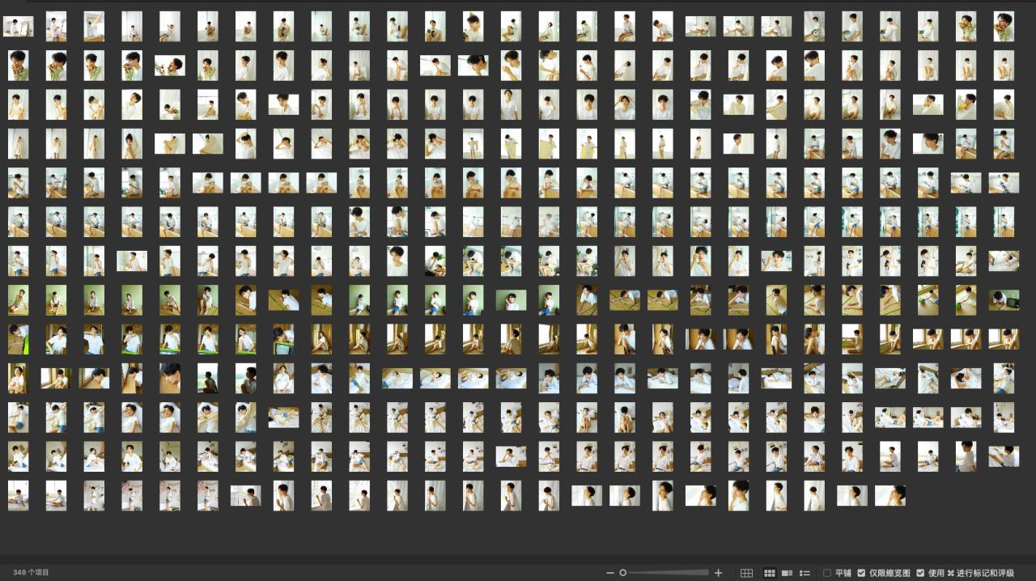Click the minus icon to shrink thumbnails
The image size is (1036, 581).
[610, 573]
